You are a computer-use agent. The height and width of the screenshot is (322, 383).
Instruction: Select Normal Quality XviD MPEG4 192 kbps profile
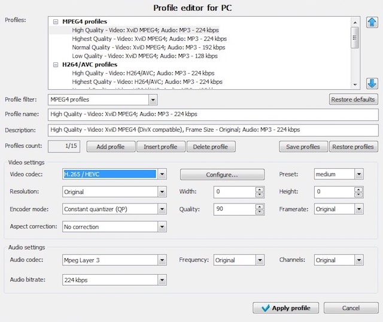[148, 47]
